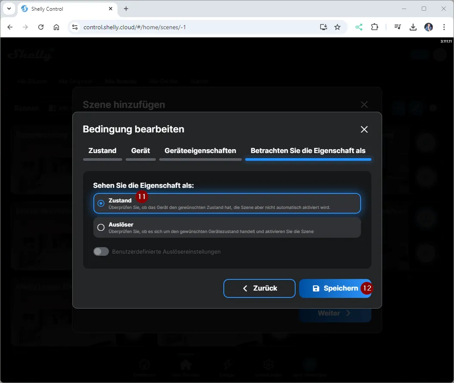Open Betrachten Sie die Eigenschaft als tab

[x=308, y=151]
